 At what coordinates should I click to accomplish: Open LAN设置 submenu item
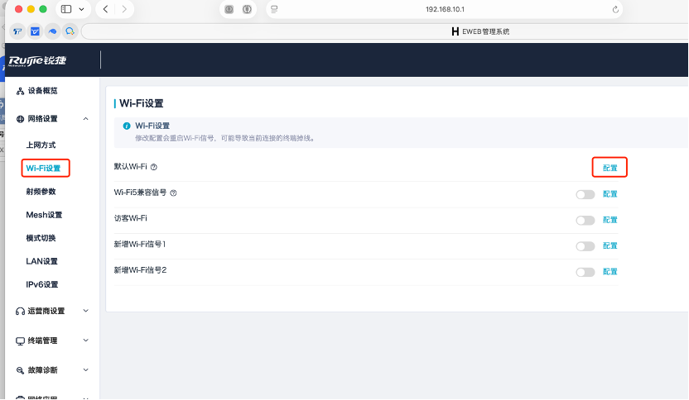coord(41,261)
